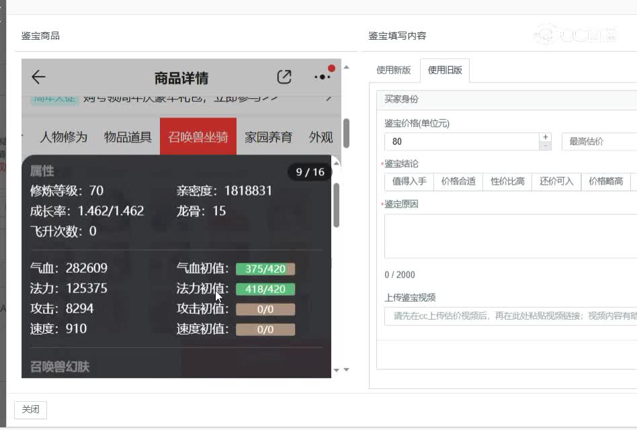Choose 性价比高 appraisal conclusion
Viewport: 637px width, 430px height.
coord(507,181)
